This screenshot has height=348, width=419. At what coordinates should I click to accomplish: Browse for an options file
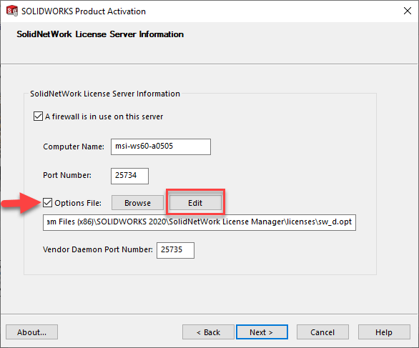(x=137, y=203)
